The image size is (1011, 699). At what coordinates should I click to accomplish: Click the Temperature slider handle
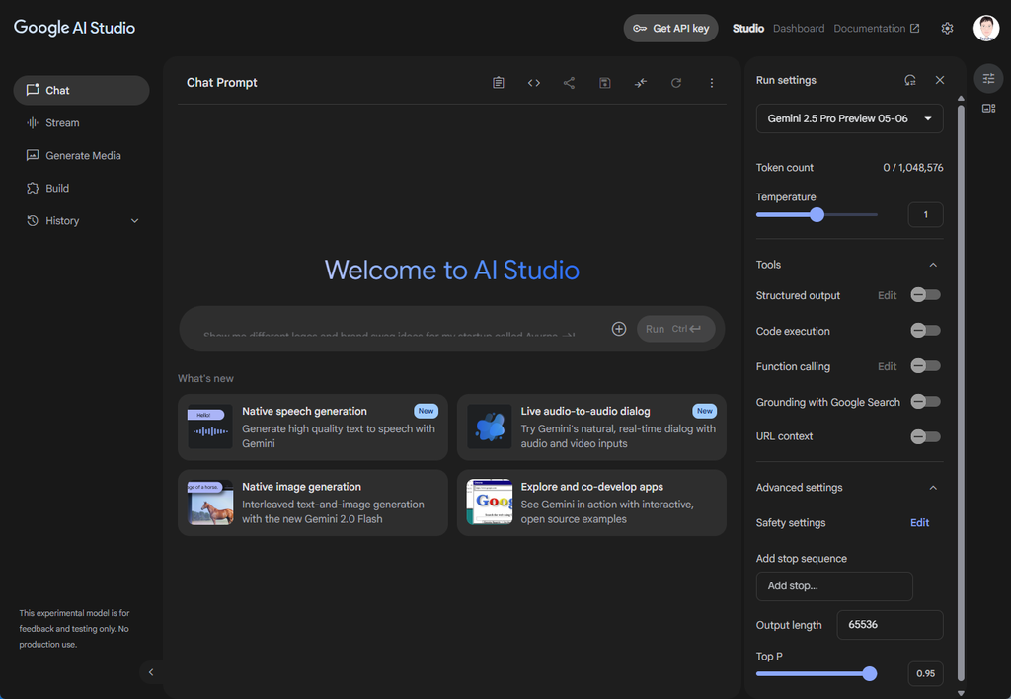[x=817, y=214]
